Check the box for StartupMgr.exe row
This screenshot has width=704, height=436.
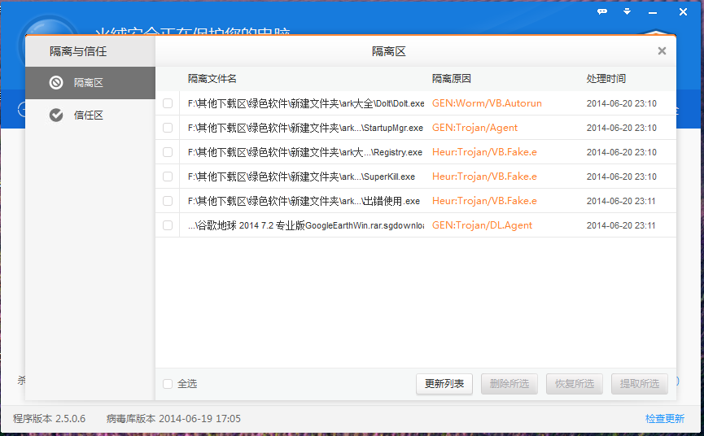168,128
